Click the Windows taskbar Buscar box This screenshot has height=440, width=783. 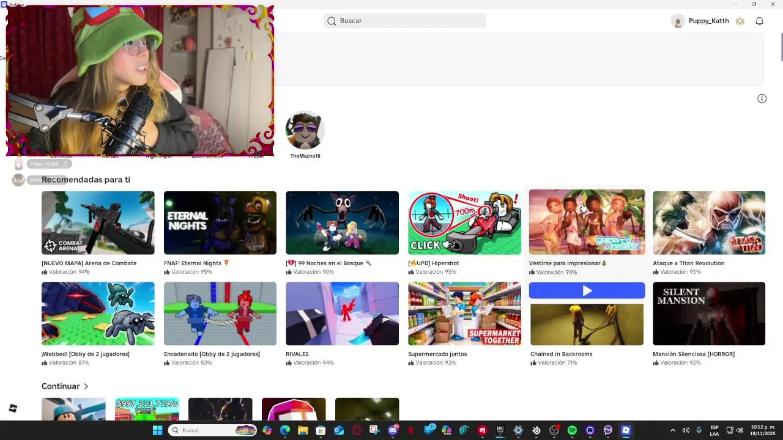[x=212, y=430]
